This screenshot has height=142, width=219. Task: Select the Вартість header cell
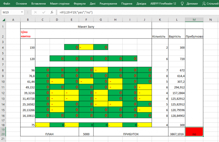tap(177, 34)
